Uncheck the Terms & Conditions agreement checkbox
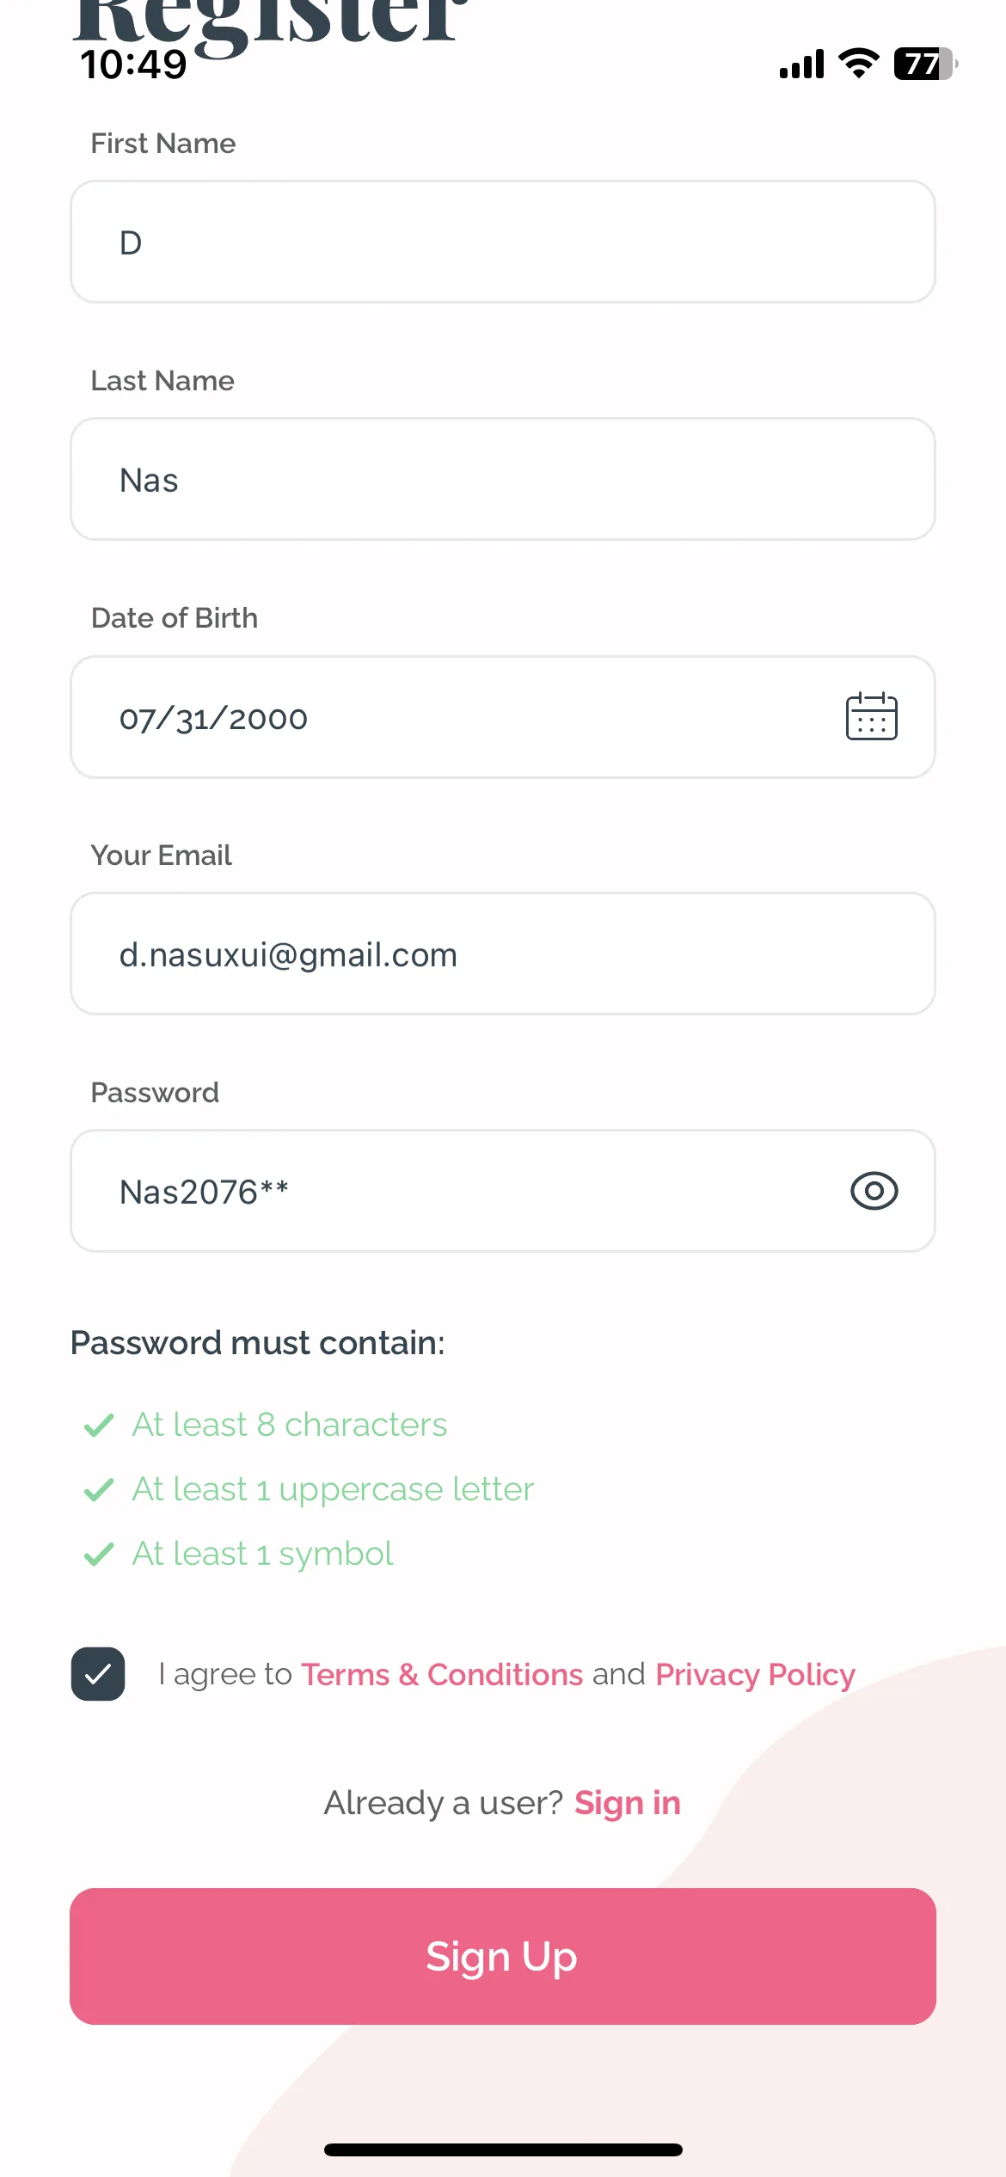1006x2177 pixels. [98, 1673]
